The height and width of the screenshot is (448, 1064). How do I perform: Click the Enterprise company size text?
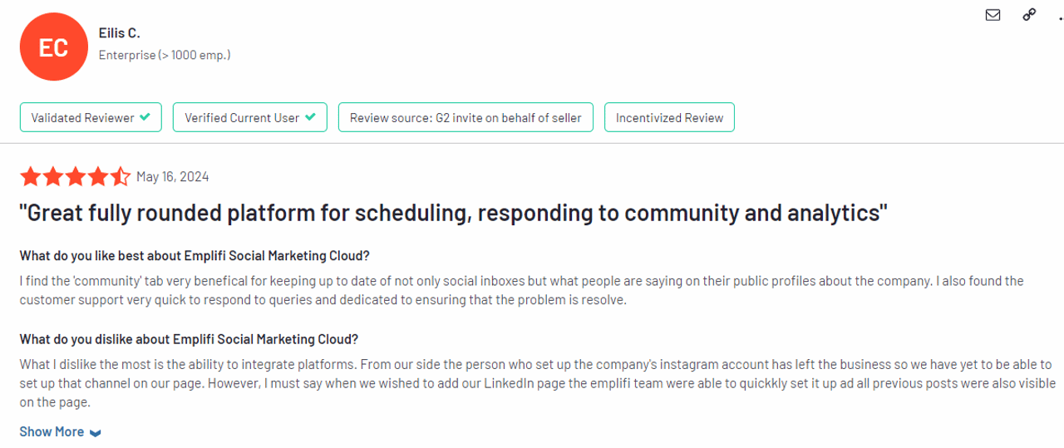click(x=165, y=55)
